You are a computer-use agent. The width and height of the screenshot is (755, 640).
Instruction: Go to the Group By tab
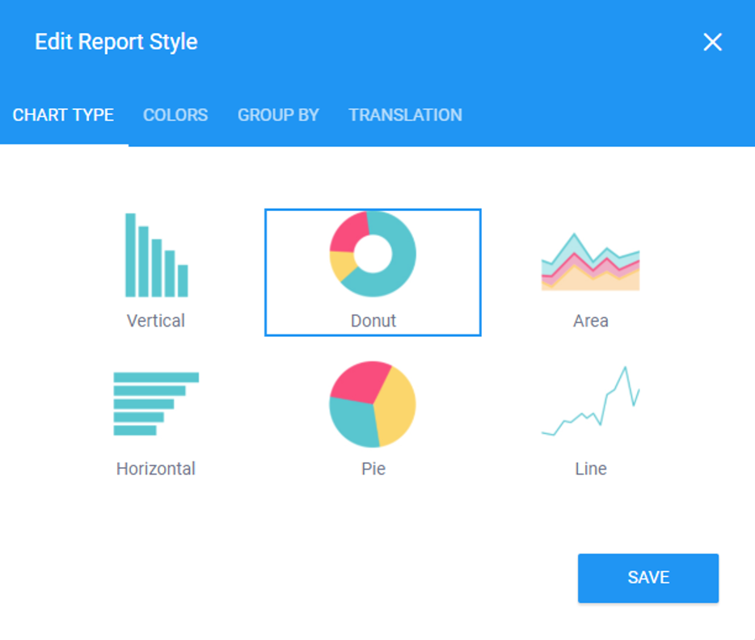[x=278, y=115]
